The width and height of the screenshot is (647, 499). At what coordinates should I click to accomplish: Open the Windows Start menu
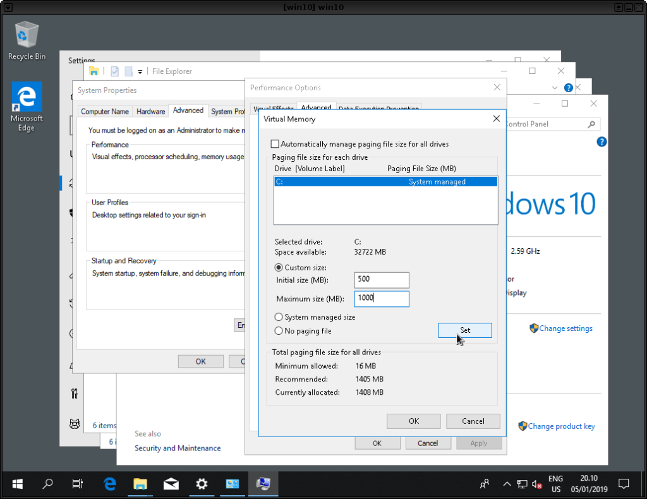pos(17,484)
